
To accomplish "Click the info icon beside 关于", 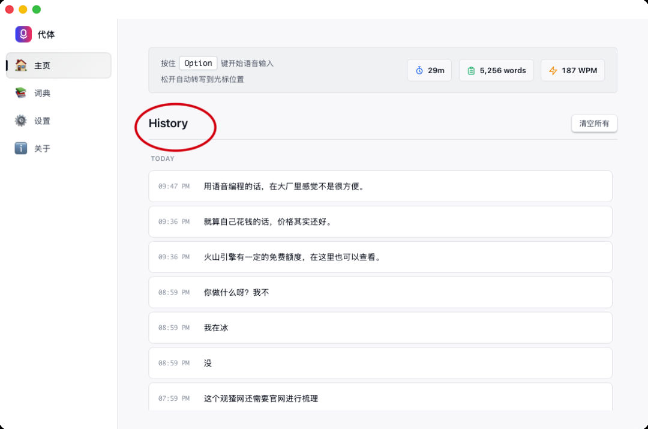I will coord(21,148).
